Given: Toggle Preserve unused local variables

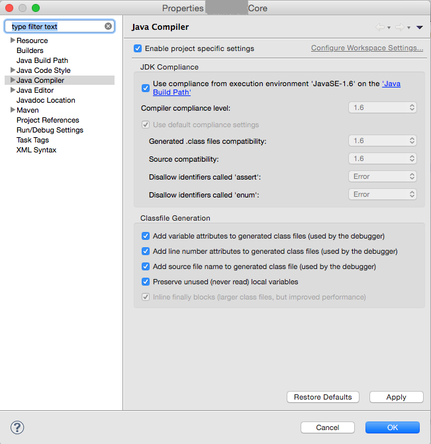Looking at the screenshot, I should pos(146,282).
